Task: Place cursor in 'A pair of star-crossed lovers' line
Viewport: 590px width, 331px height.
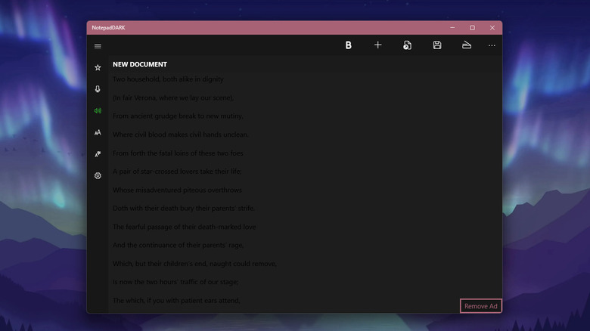Action: pyautogui.click(x=177, y=172)
